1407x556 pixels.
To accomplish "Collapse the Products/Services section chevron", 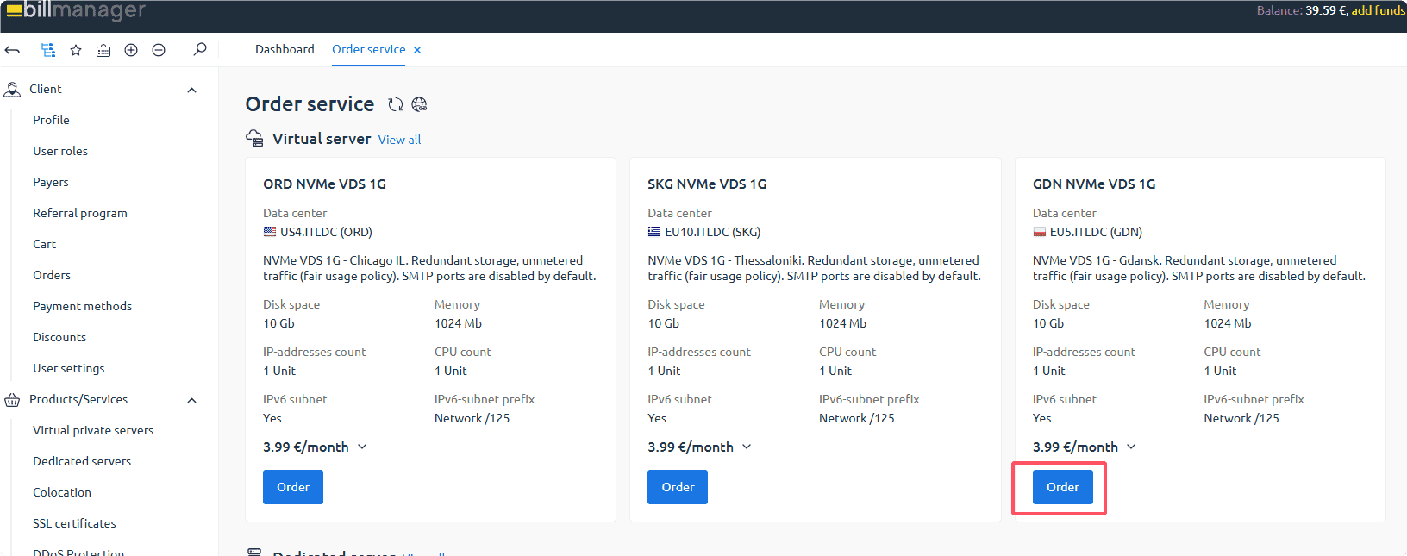I will 192,400.
